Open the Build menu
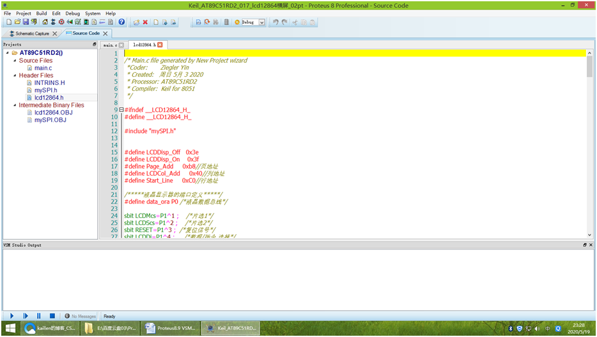 42,13
